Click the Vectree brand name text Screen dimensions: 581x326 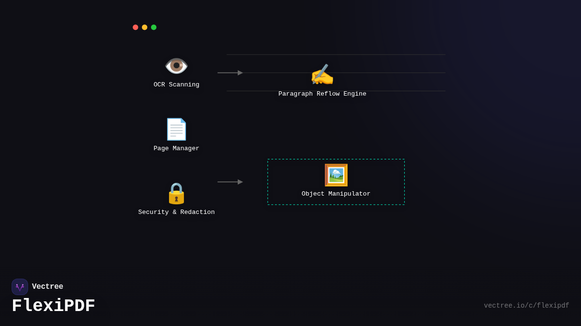pos(47,287)
